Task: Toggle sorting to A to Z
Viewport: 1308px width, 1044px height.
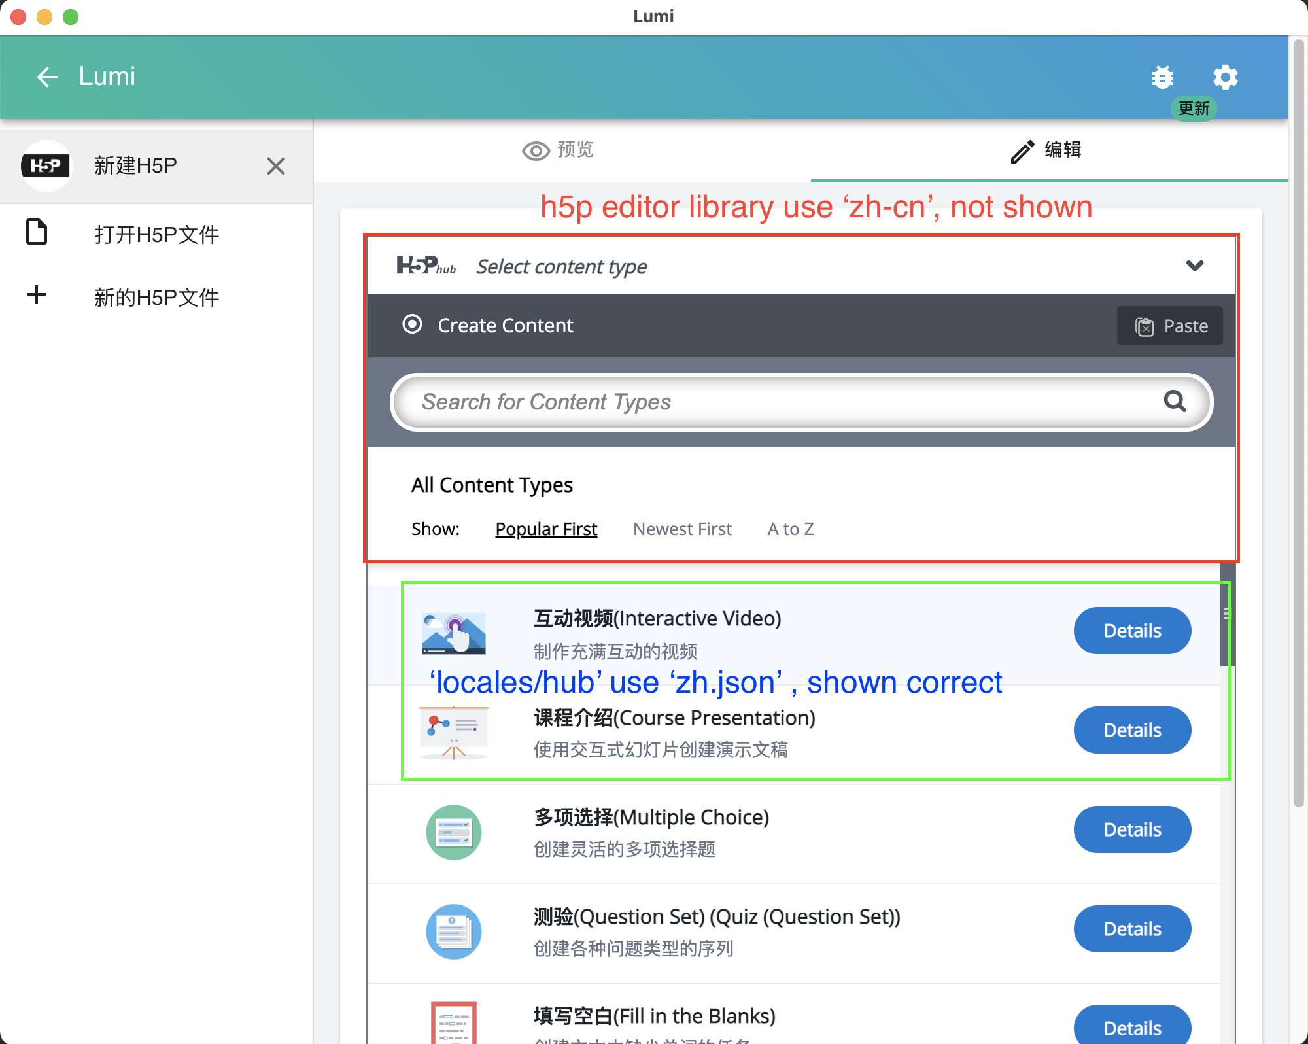Action: tap(790, 529)
